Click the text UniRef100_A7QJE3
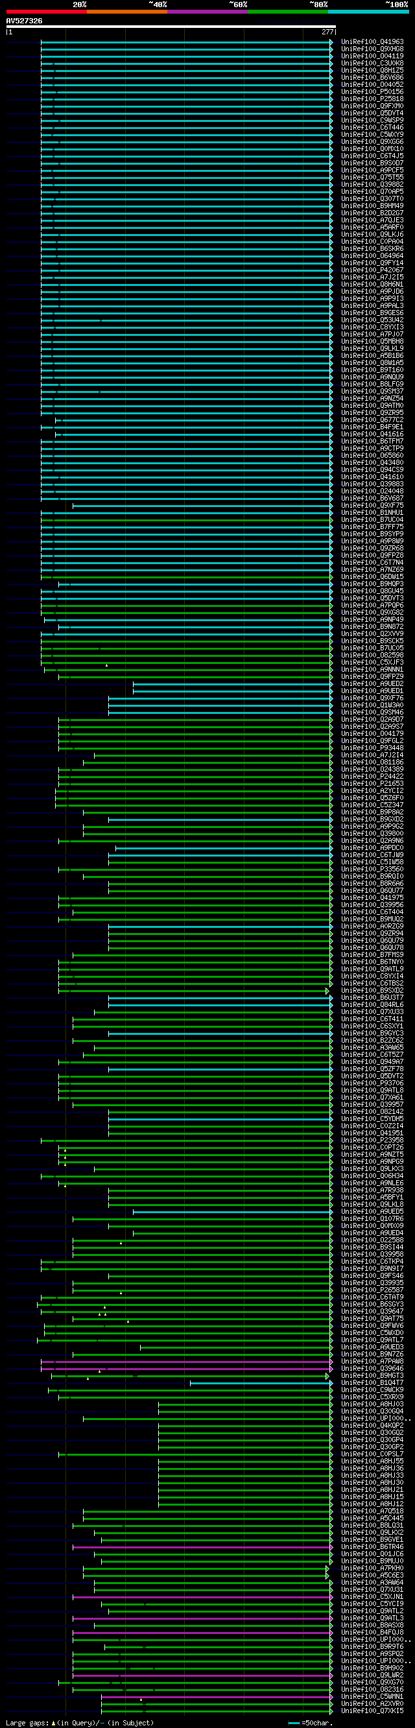This screenshot has height=1728, width=415. pos(372,220)
